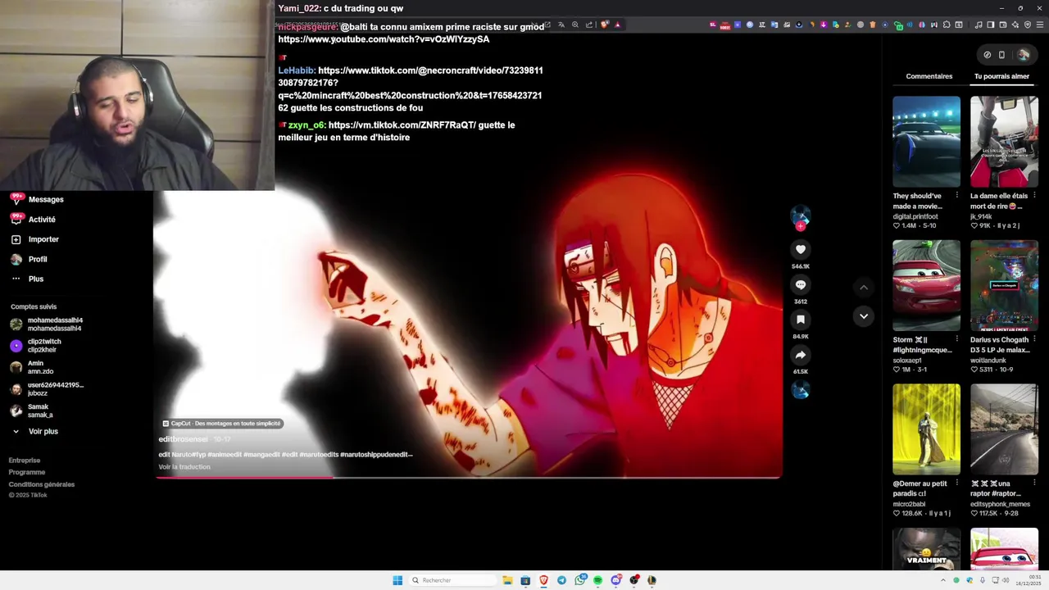Open 'La dame elle étais mort de rire' thumbnail
Screen dimensions: 1049x590
coord(1004,142)
